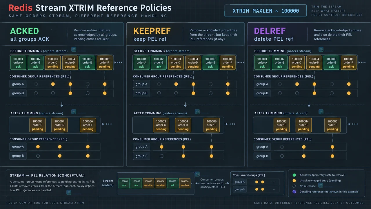Click 100005 ack entry in bottom conceptual stream
The width and height of the screenshot is (371, 209).
click(x=172, y=183)
